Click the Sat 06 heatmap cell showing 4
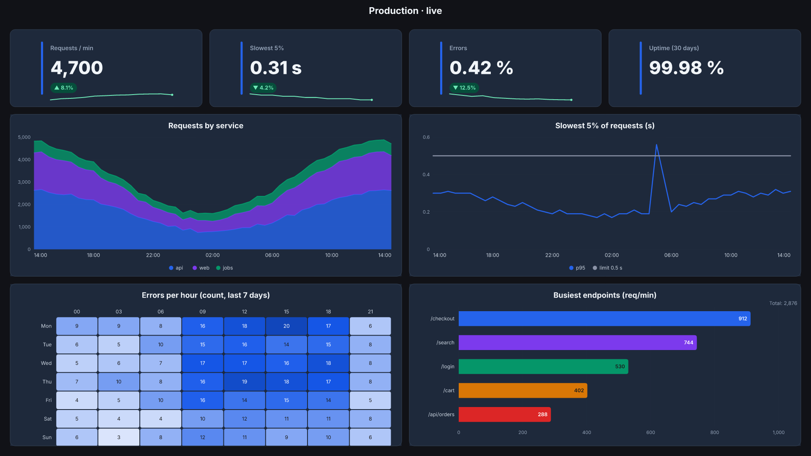 click(161, 419)
